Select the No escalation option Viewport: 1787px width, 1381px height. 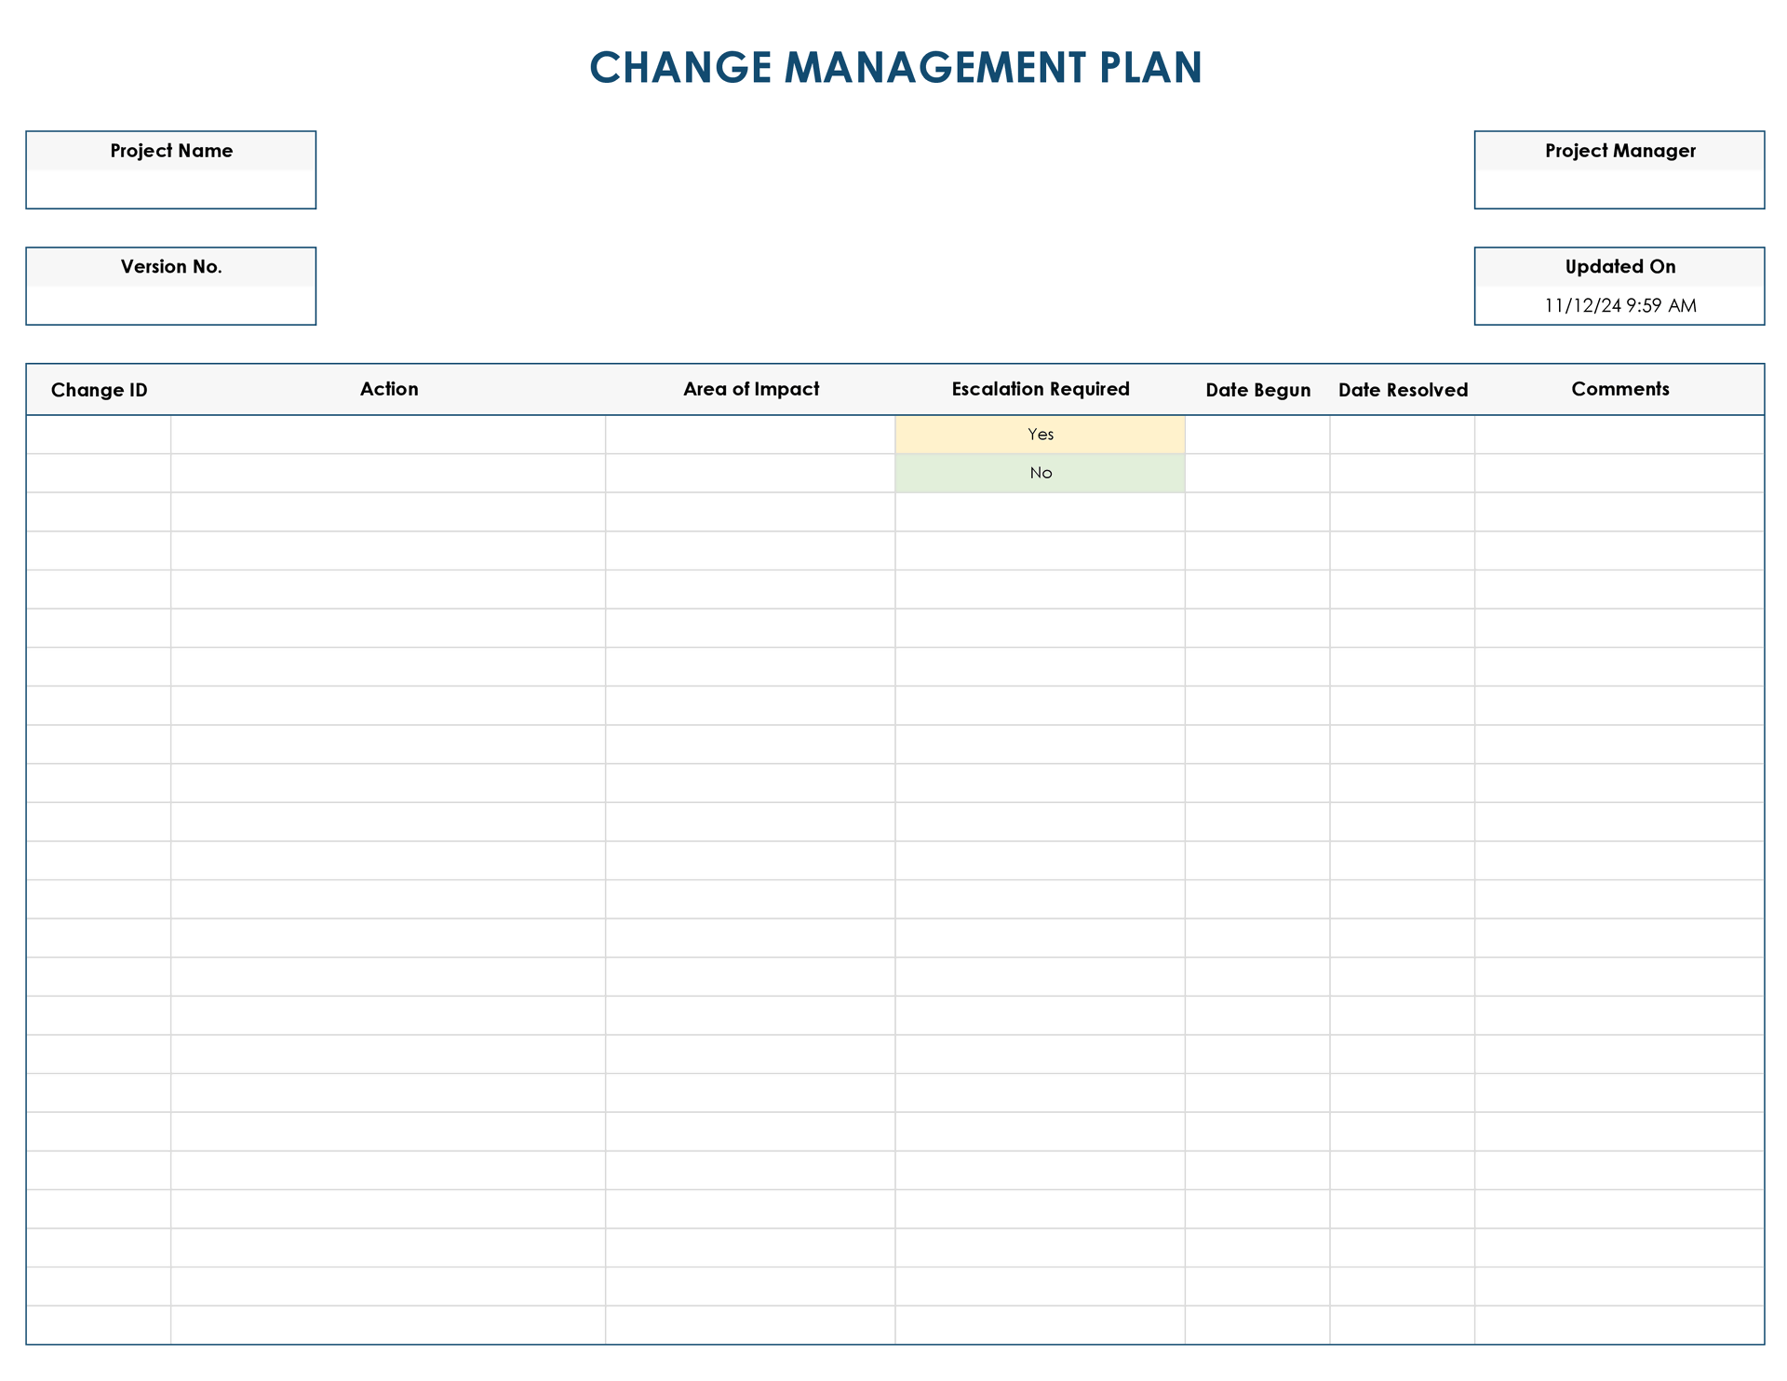pos(1040,472)
